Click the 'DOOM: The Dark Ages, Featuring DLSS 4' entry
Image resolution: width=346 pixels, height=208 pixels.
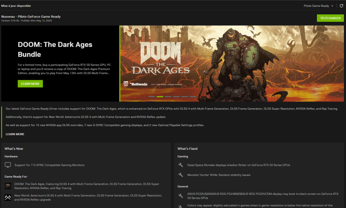pos(87,186)
